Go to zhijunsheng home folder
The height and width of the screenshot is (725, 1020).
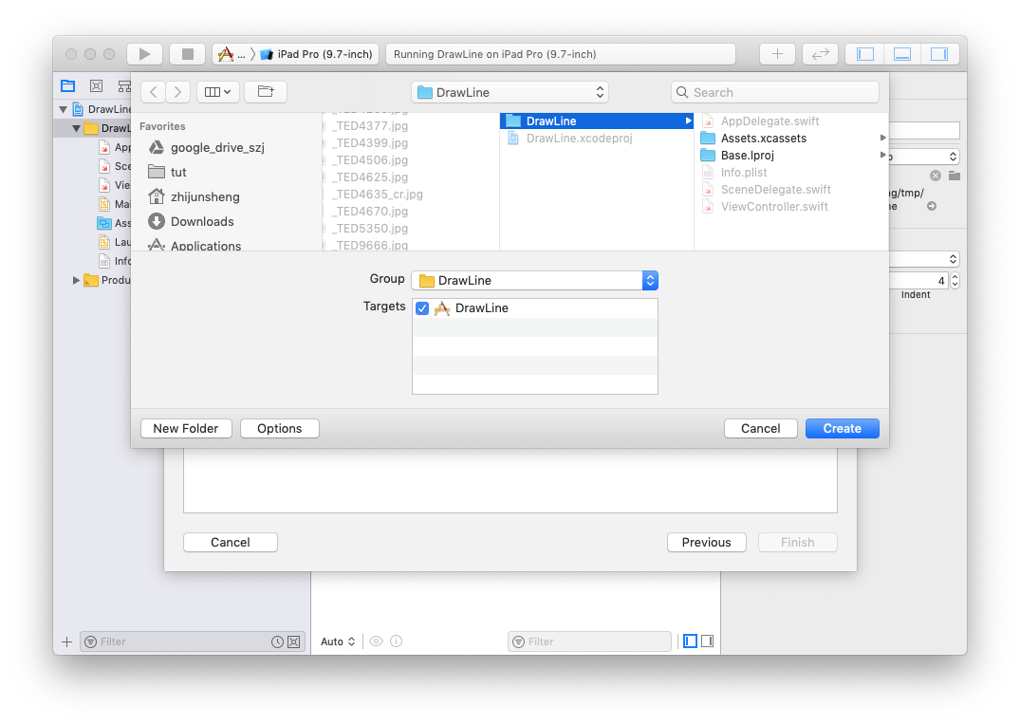194,197
